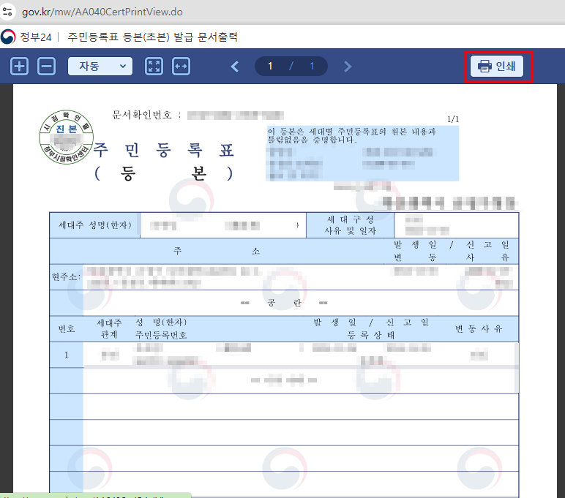
Task: Click the 공란 blank marker text
Action: click(x=284, y=303)
